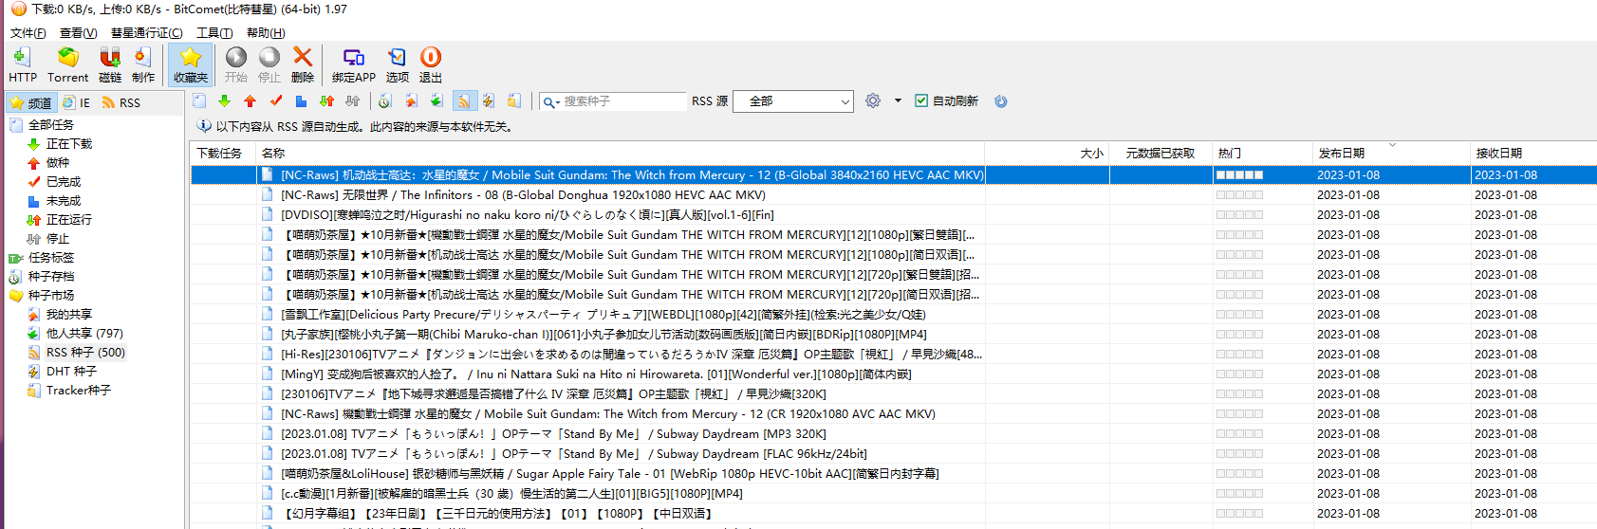The width and height of the screenshot is (1597, 529).
Task: Click the red up arrow seeding filter icon
Action: click(250, 100)
